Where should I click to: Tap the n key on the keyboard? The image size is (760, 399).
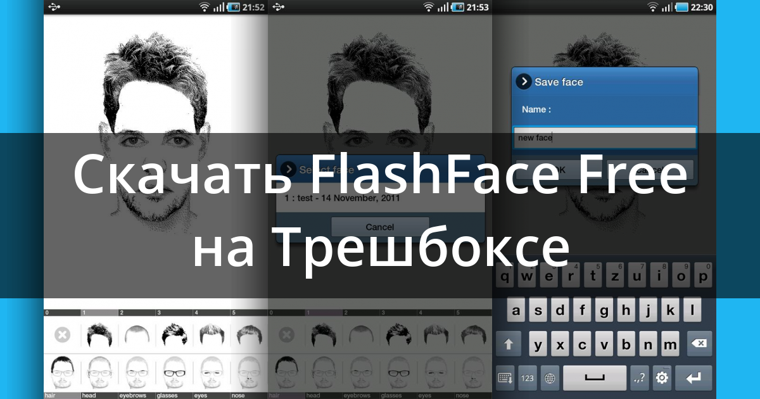click(648, 345)
